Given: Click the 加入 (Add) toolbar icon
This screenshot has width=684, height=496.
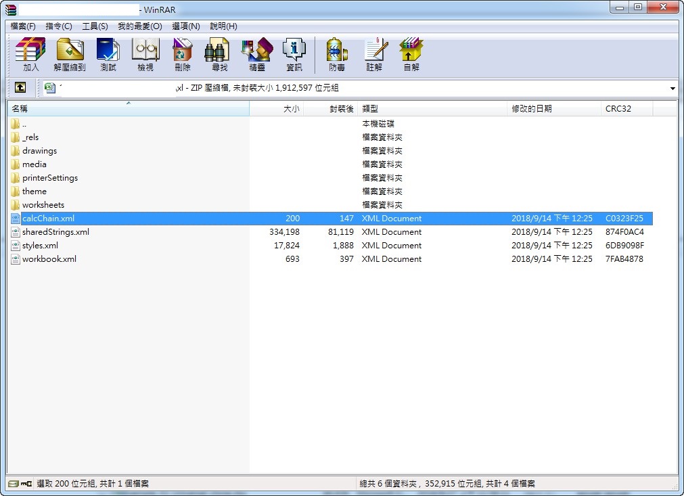Looking at the screenshot, I should coord(31,54).
